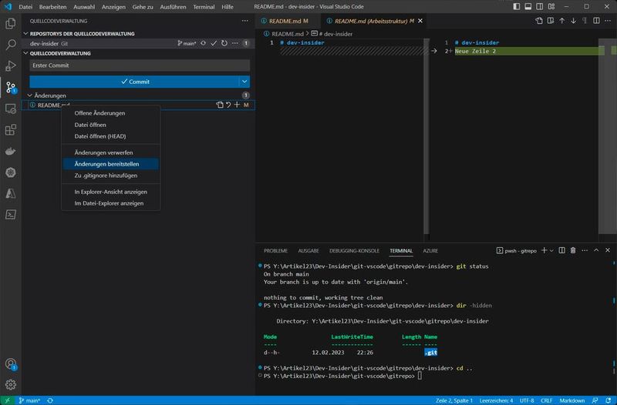Open the Azure view in activity bar

click(11, 193)
